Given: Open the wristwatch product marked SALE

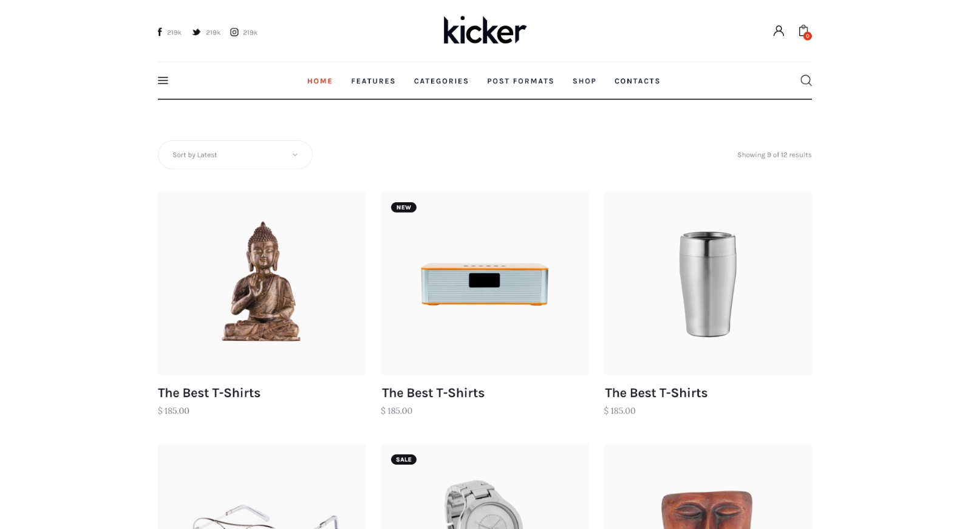Looking at the screenshot, I should pos(485,486).
